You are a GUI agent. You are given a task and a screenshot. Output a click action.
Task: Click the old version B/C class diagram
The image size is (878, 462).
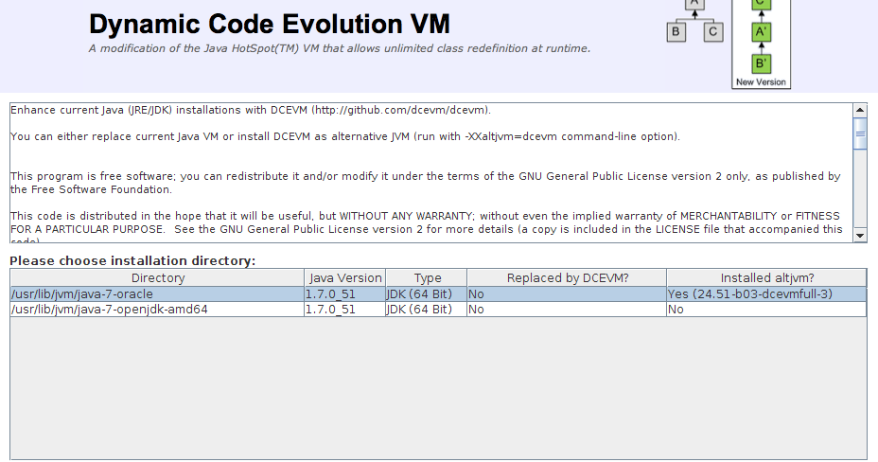[694, 21]
